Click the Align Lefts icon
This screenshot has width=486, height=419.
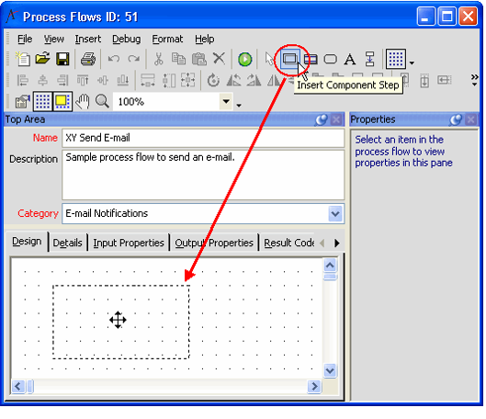click(x=23, y=80)
